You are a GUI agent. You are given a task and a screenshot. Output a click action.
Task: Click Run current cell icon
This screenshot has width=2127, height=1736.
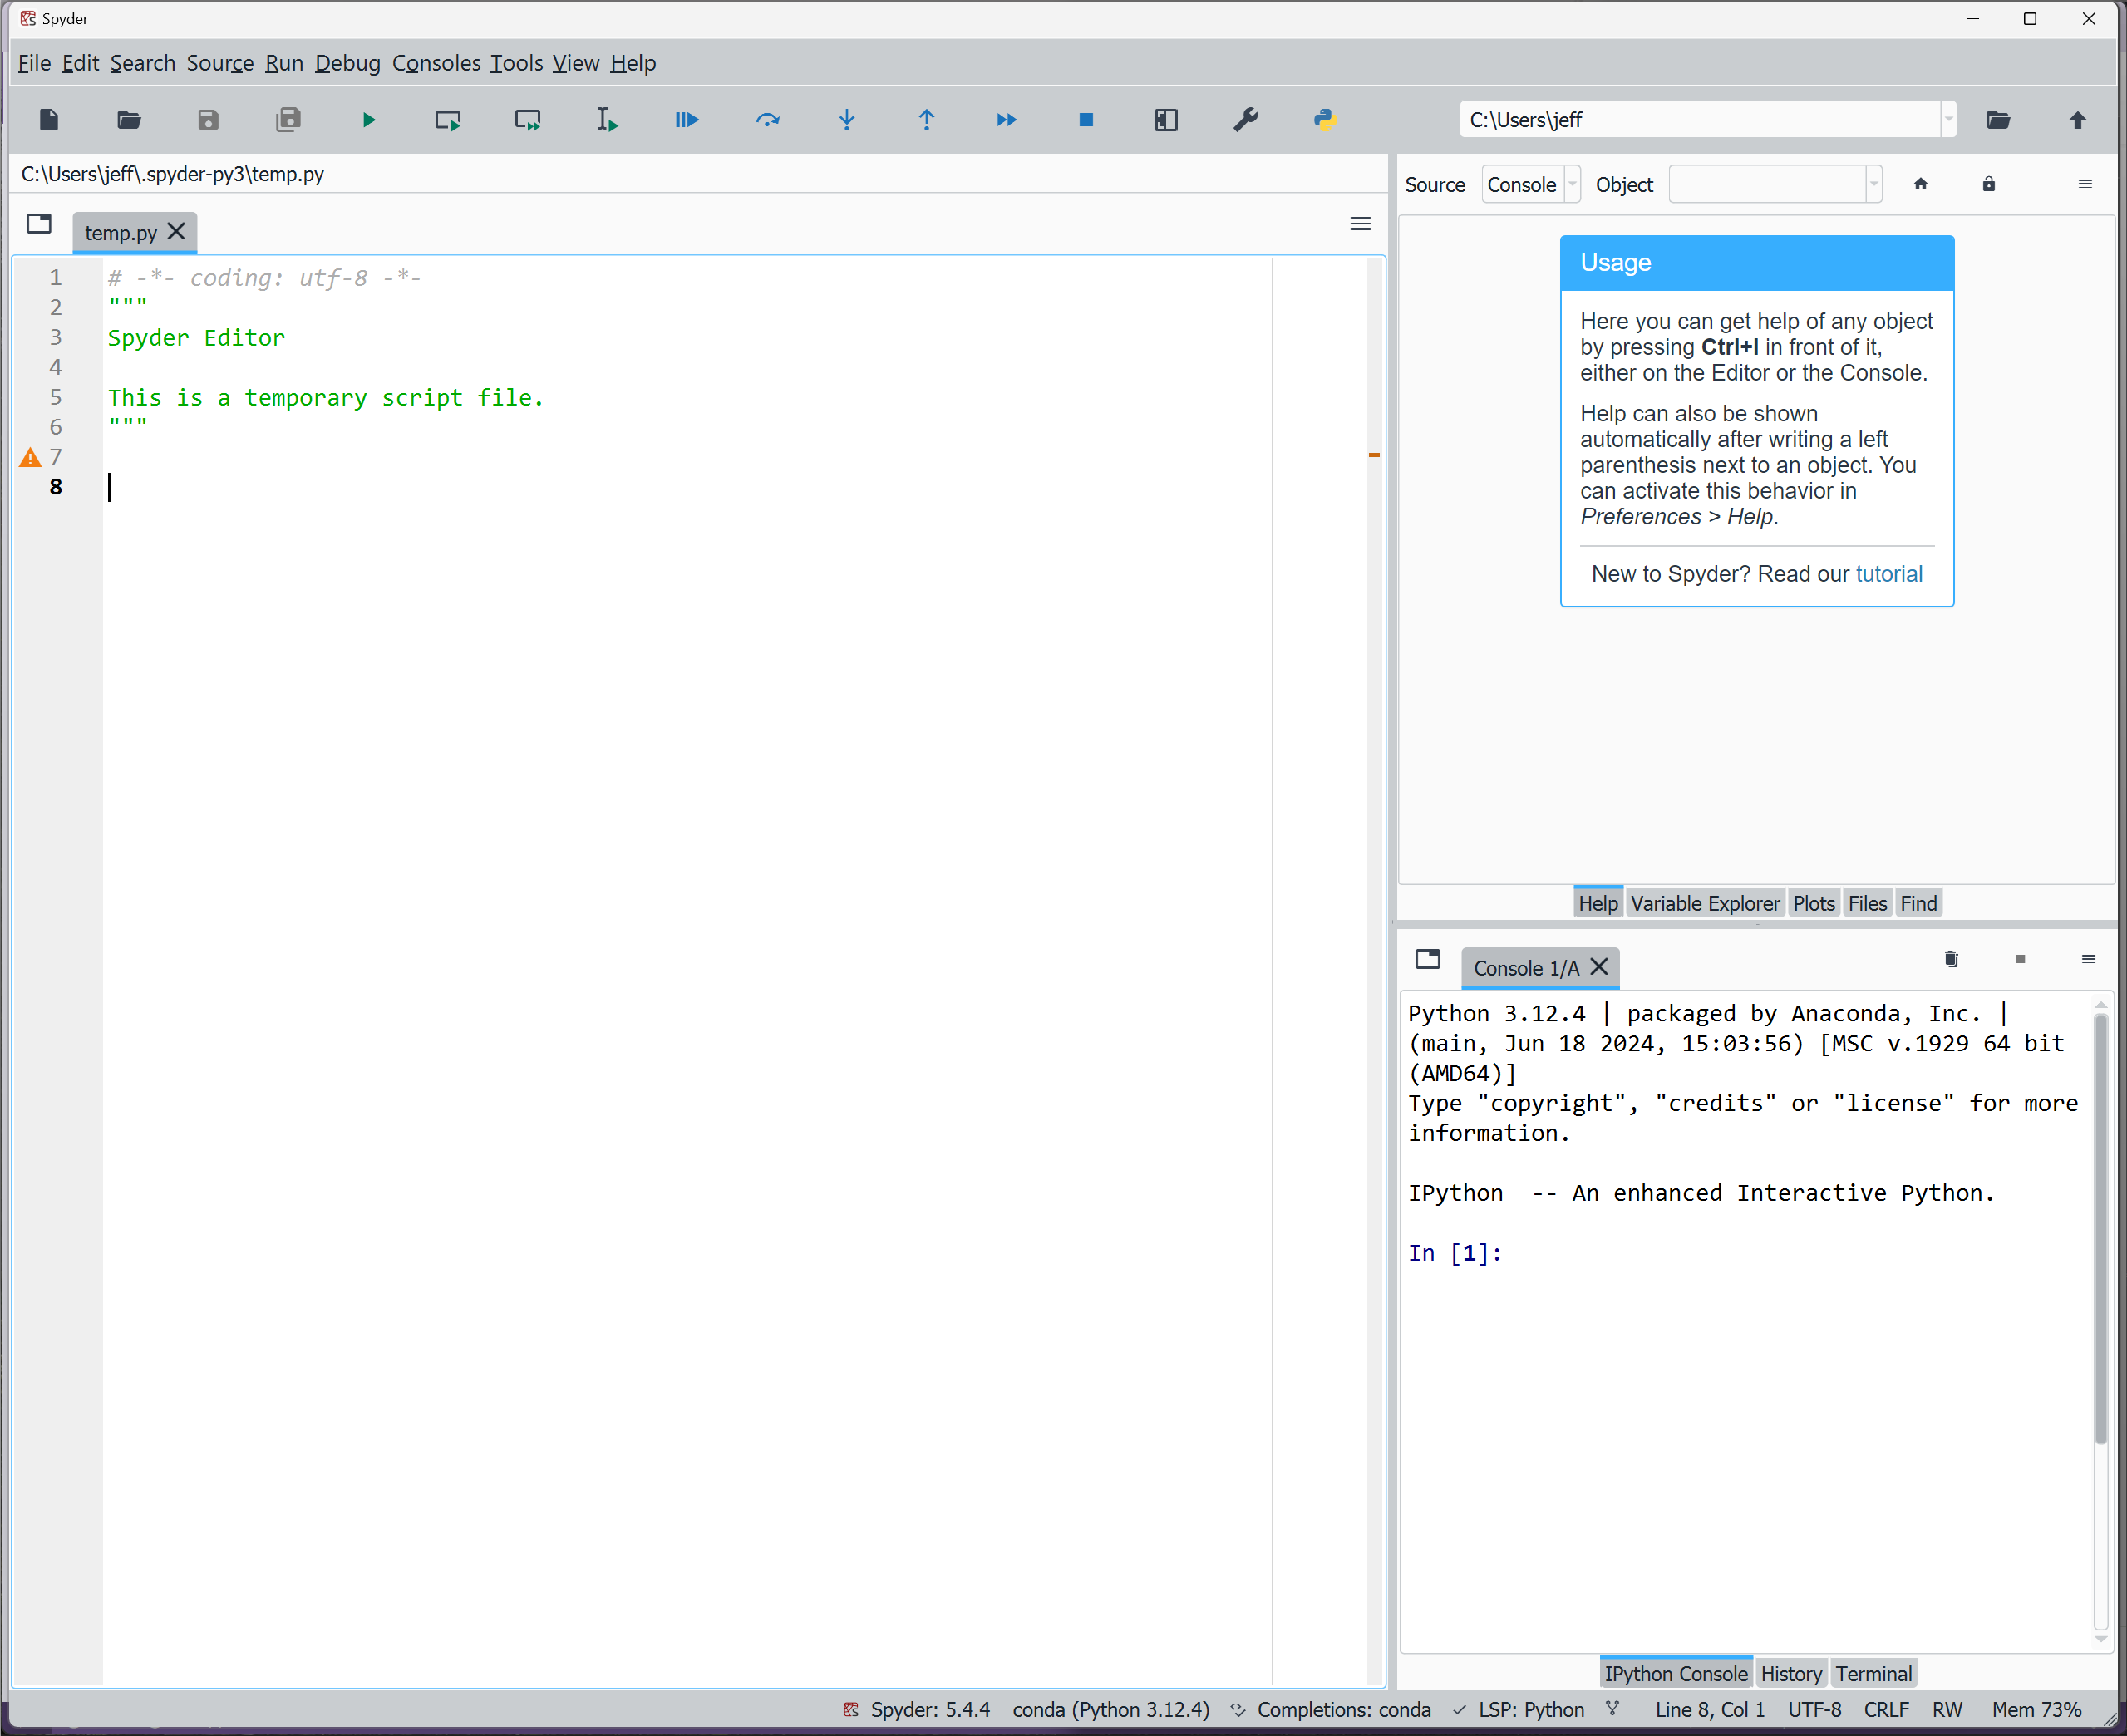[x=448, y=120]
